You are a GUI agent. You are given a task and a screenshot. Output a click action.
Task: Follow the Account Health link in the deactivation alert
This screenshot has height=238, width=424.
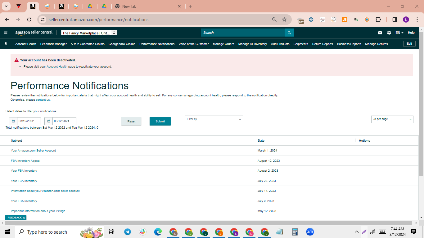click(57, 67)
